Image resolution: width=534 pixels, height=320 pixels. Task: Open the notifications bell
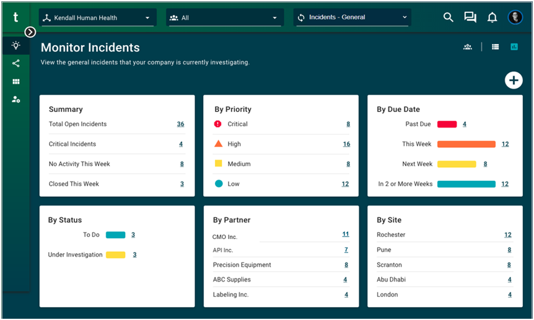pyautogui.click(x=492, y=17)
